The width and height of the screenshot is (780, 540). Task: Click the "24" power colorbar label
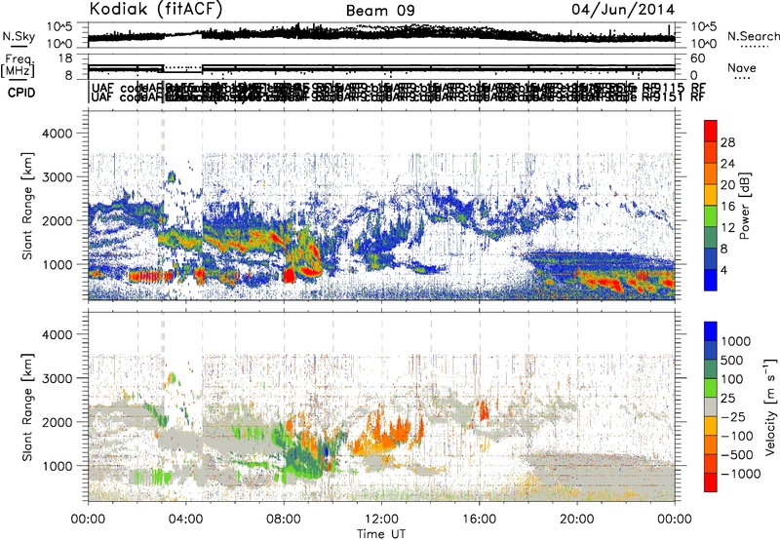click(727, 164)
